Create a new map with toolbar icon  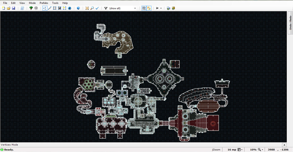(x=3, y=8)
